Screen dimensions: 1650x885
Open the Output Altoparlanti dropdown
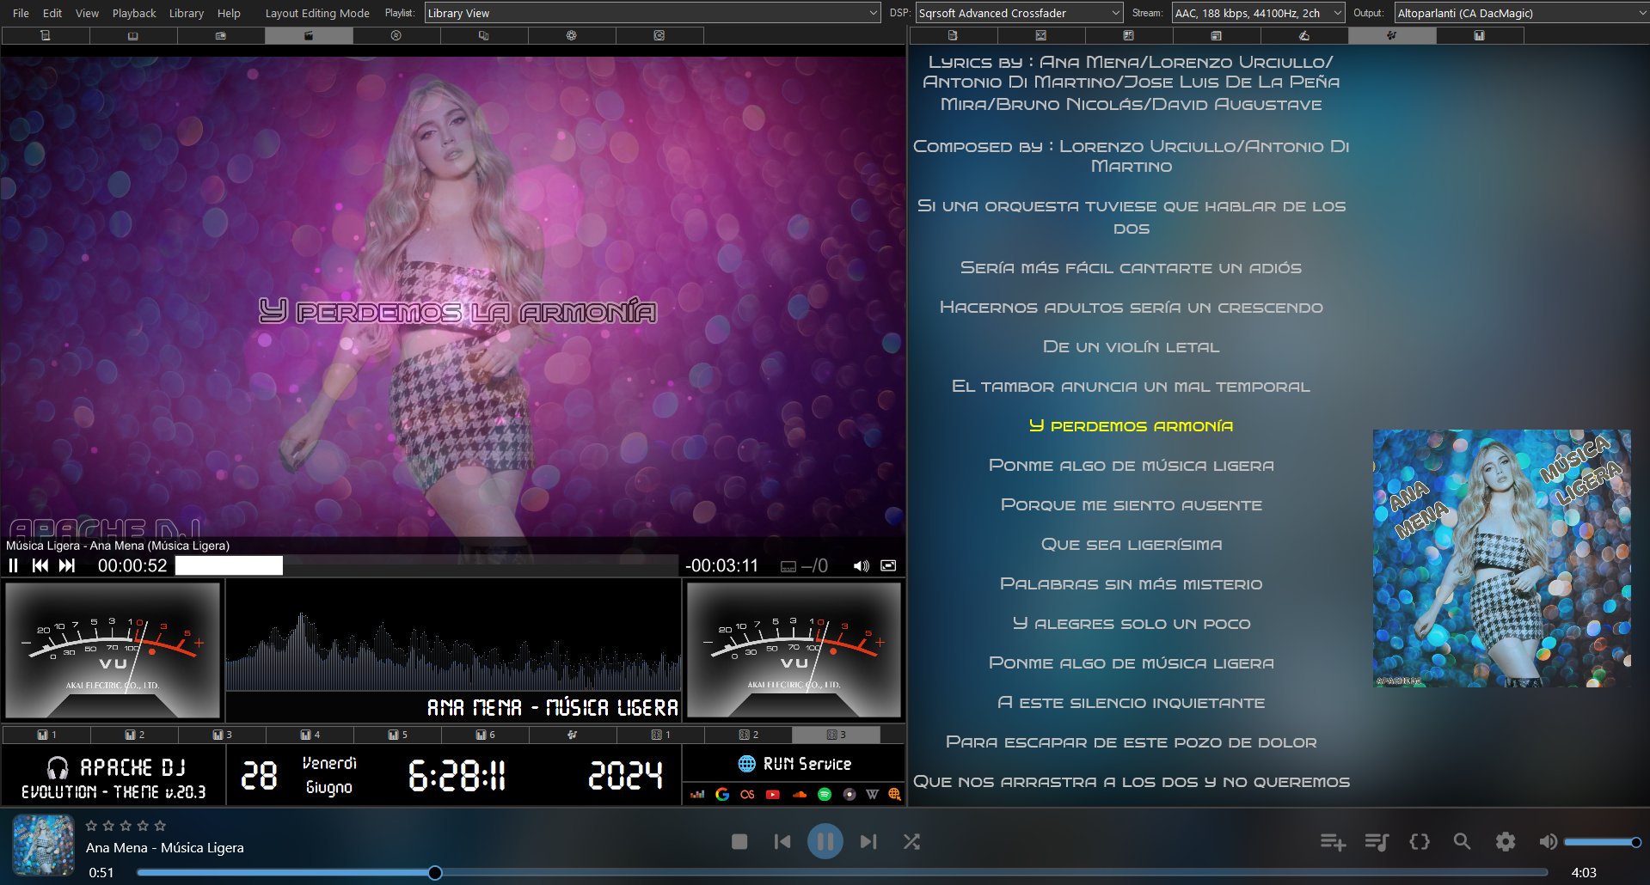[1521, 13]
